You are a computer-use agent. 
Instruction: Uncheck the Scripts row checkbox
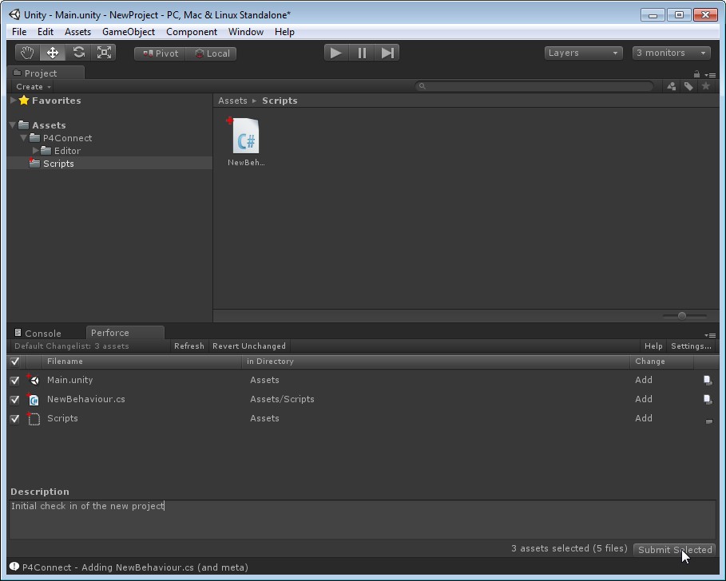click(15, 419)
